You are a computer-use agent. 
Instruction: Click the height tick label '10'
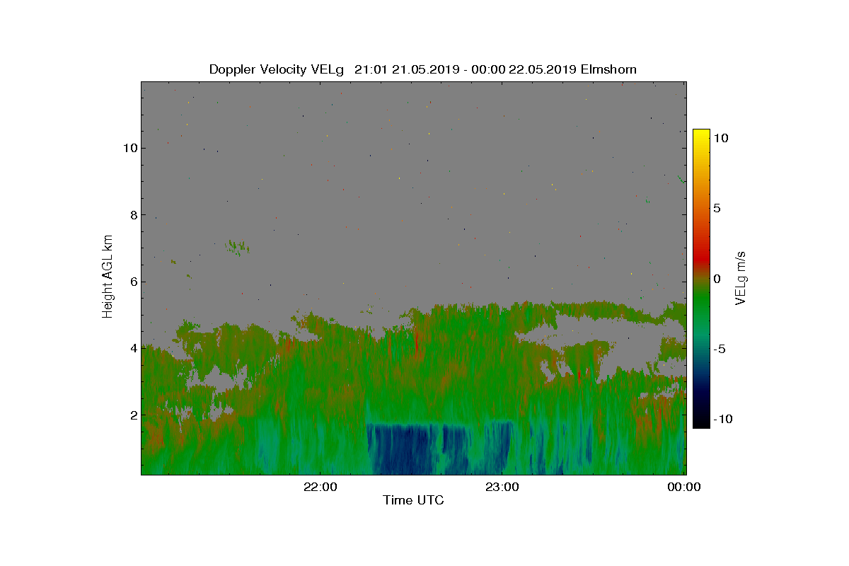(129, 148)
